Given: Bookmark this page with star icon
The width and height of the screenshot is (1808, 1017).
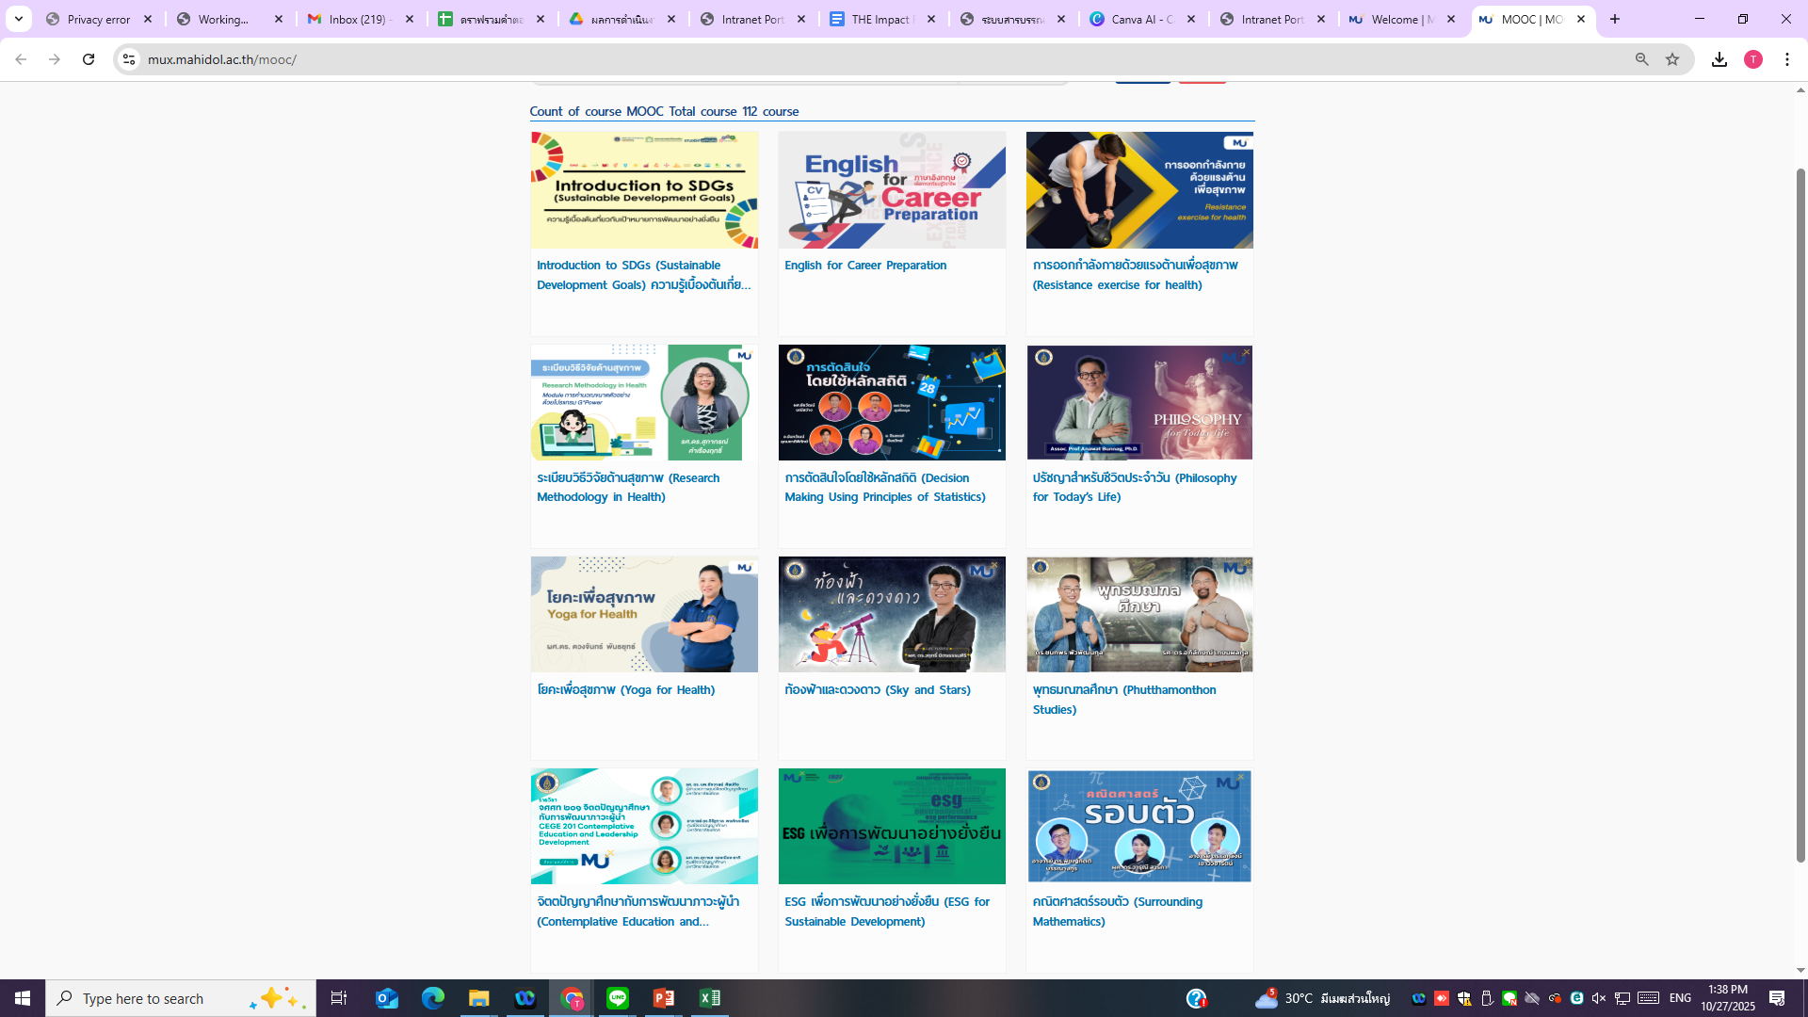Looking at the screenshot, I should (x=1672, y=59).
